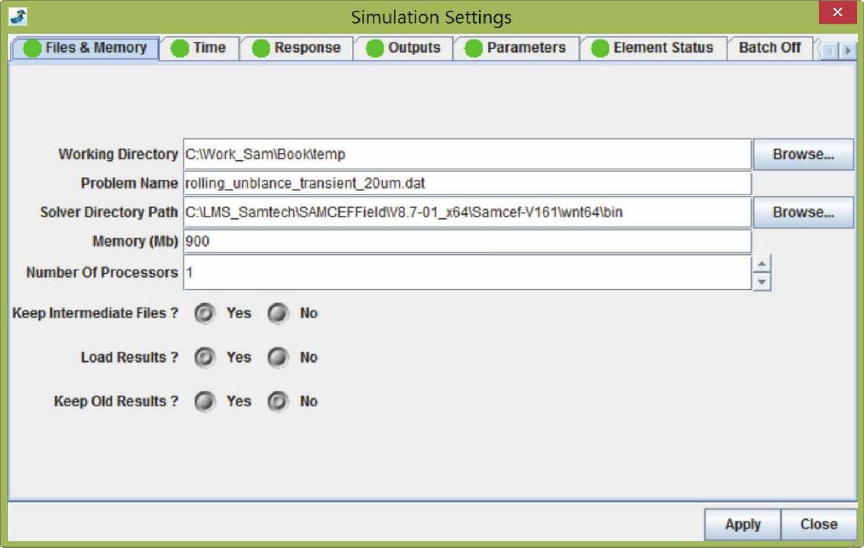Viewport: 864px width, 548px height.
Task: Click the Apply button
Action: point(743,524)
